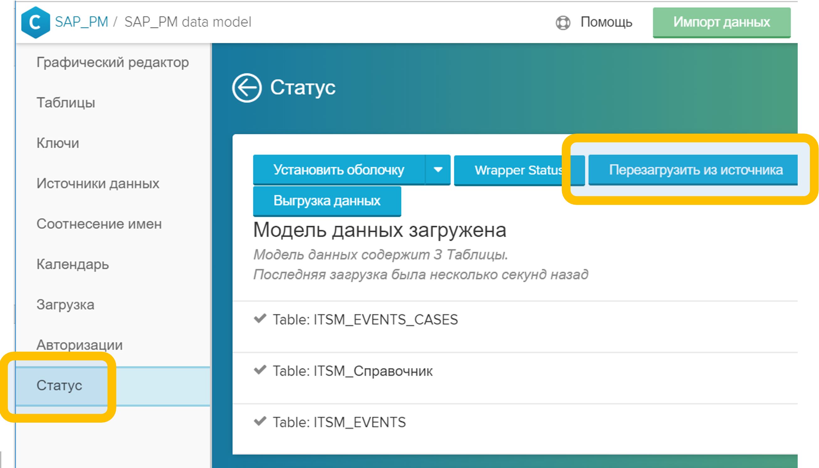
Task: Click the Помощь lifebuoy help icon
Action: 563,23
